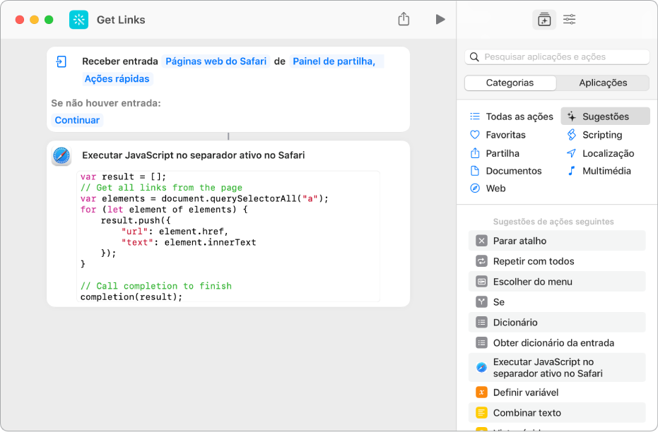658x432 pixels.
Task: Switch to the Aplicações tab
Action: pos(604,83)
